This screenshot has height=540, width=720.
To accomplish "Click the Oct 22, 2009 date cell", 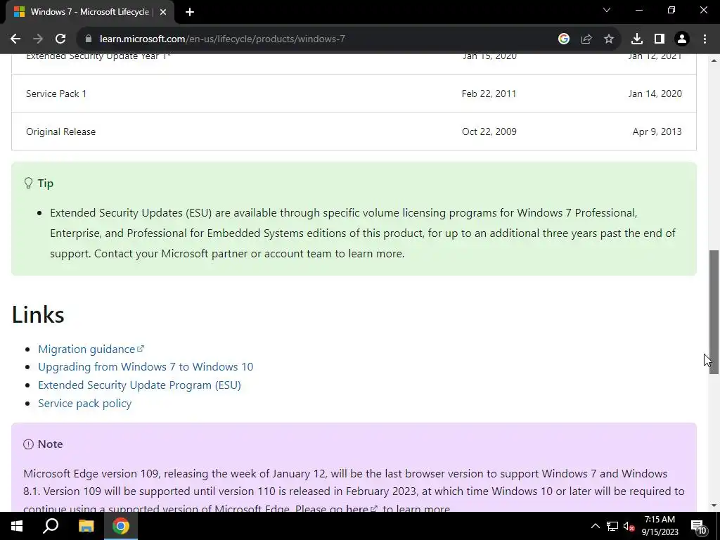I will click(x=489, y=131).
